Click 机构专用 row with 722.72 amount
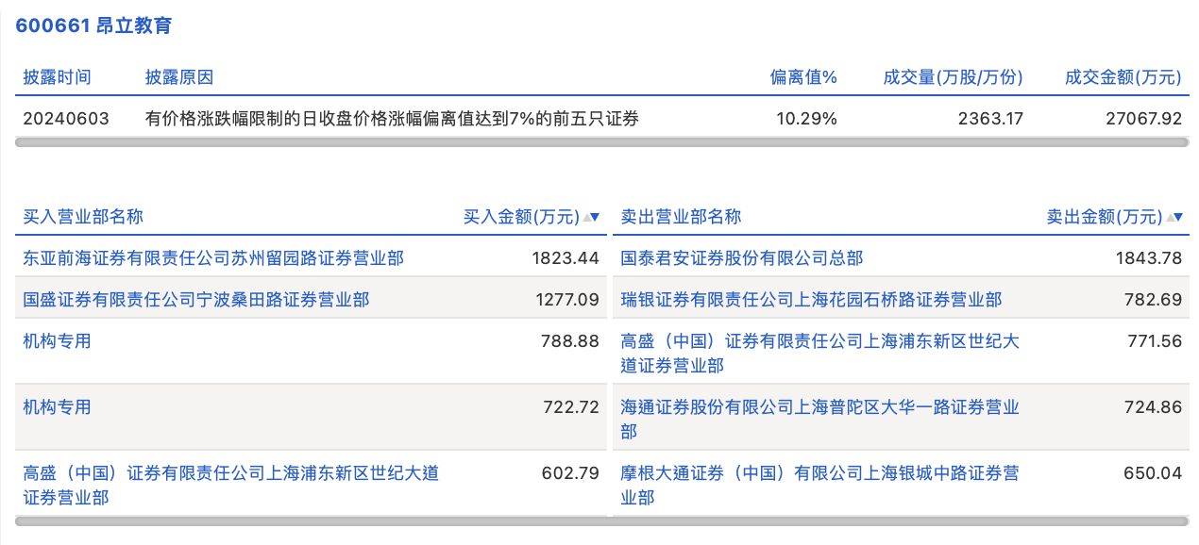The image size is (1199, 545). click(x=58, y=407)
